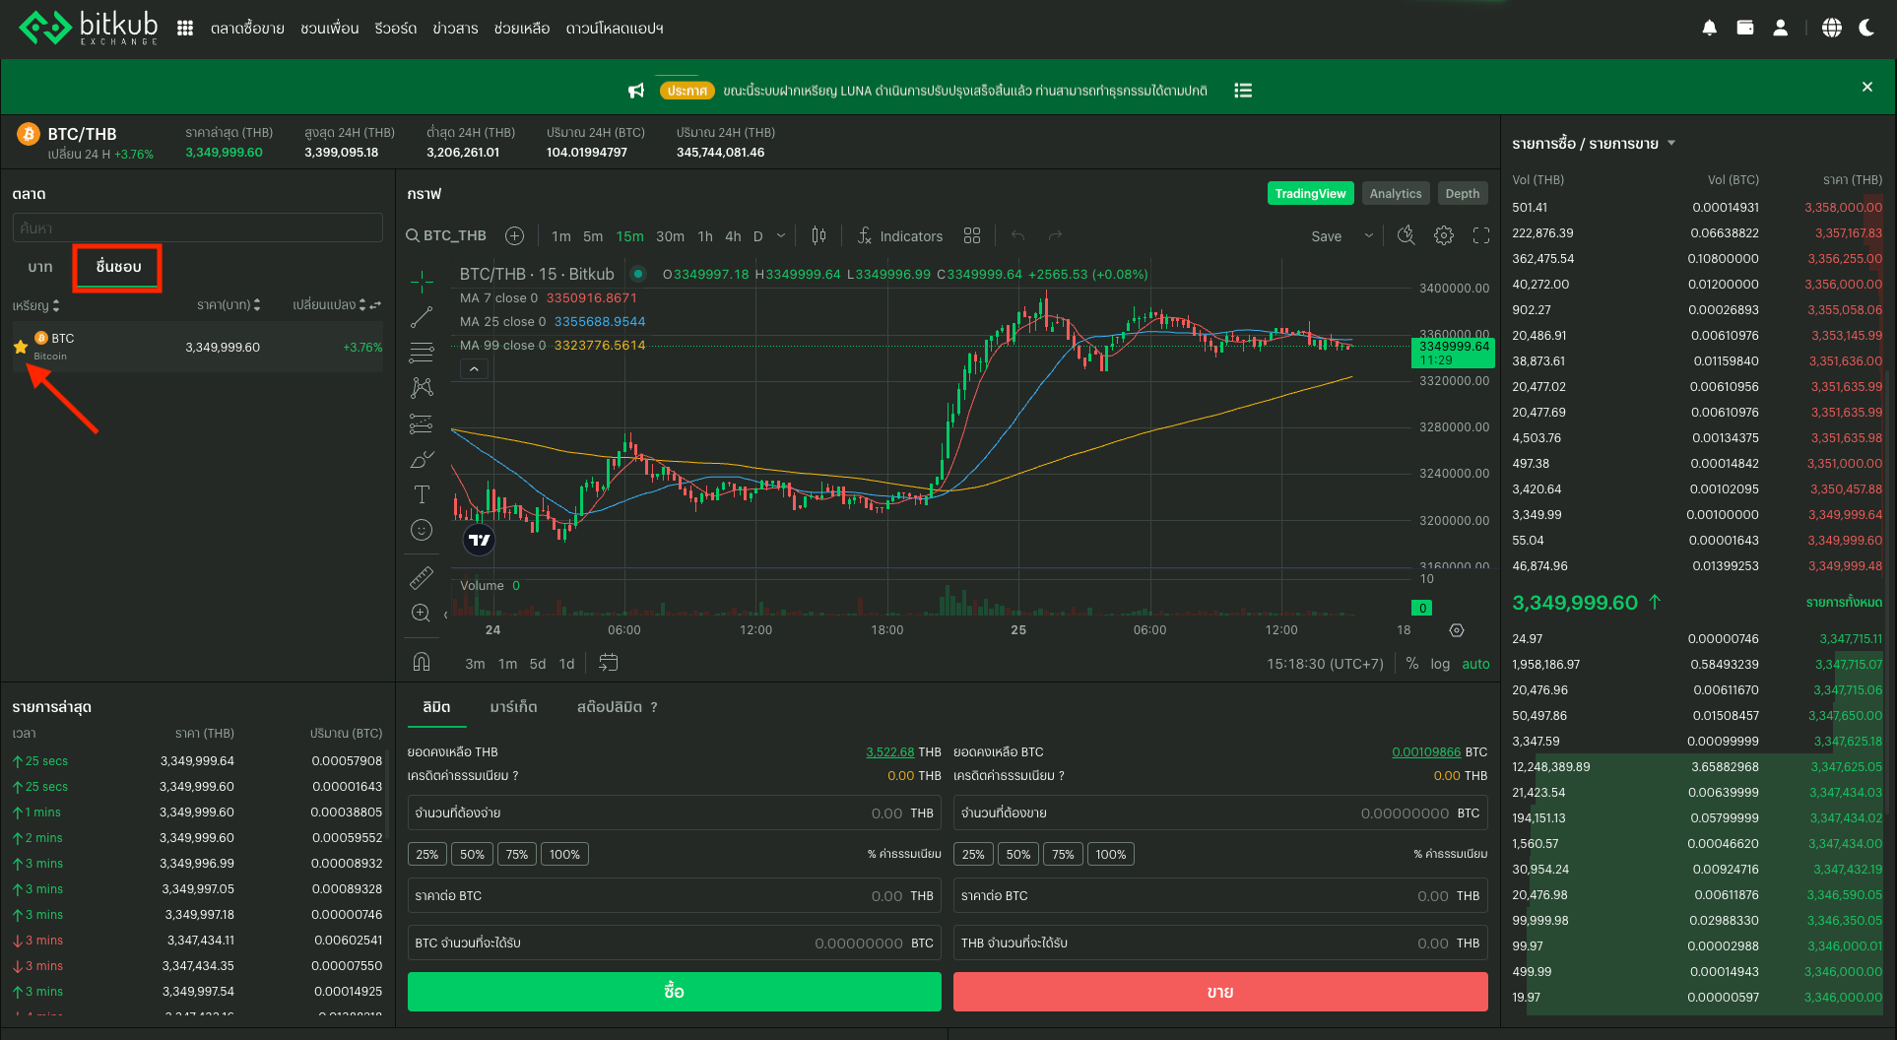Select the trend line drawing tool
Screen dimensions: 1897x1040
coord(422,317)
